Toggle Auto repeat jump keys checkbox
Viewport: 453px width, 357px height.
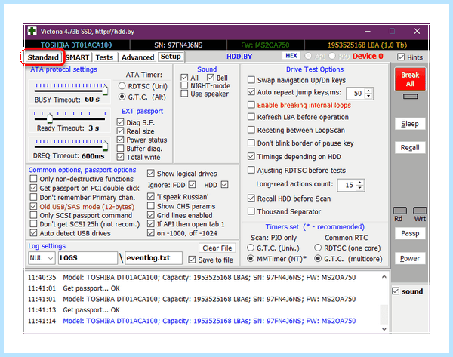pyautogui.click(x=251, y=92)
